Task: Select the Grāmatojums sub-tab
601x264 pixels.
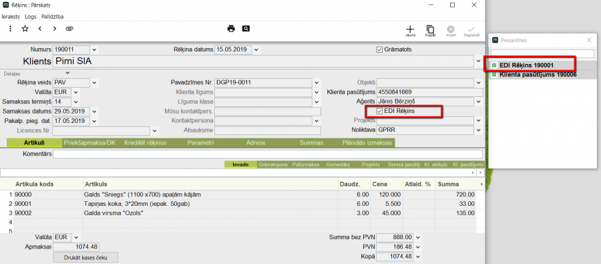Action: point(273,164)
